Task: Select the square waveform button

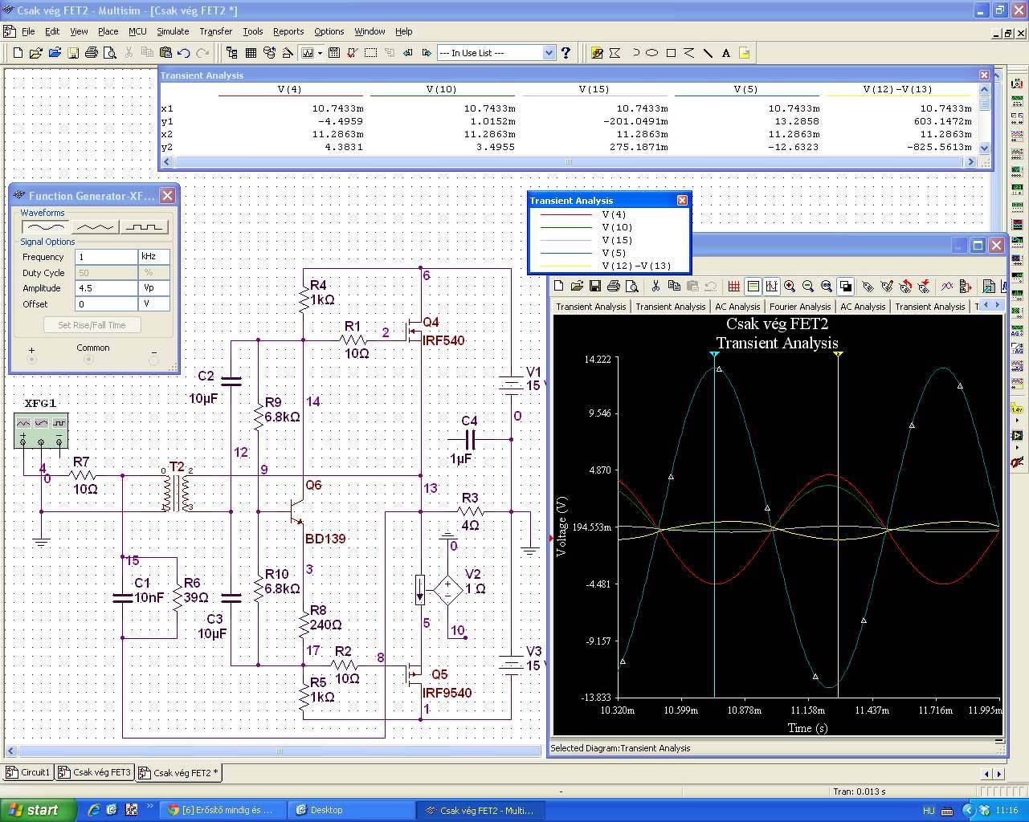Action: (145, 227)
